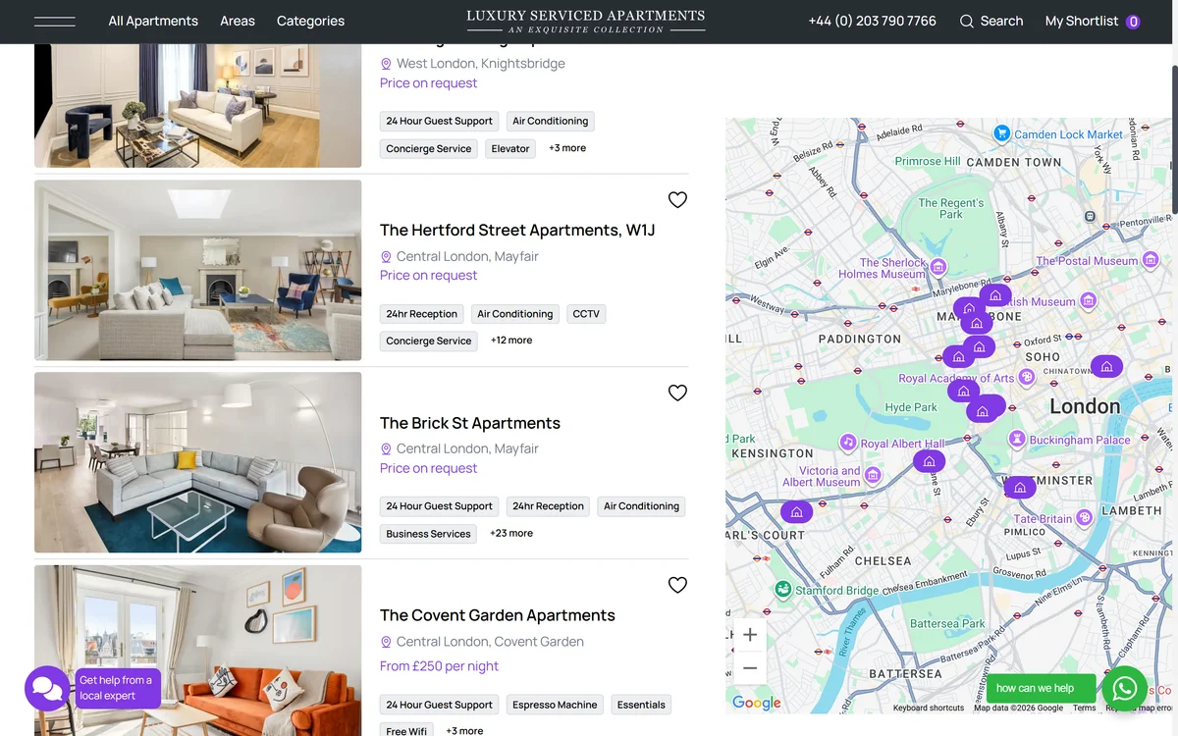Open the WhatsApp chat icon
Image resolution: width=1178 pixels, height=736 pixels.
[1125, 688]
